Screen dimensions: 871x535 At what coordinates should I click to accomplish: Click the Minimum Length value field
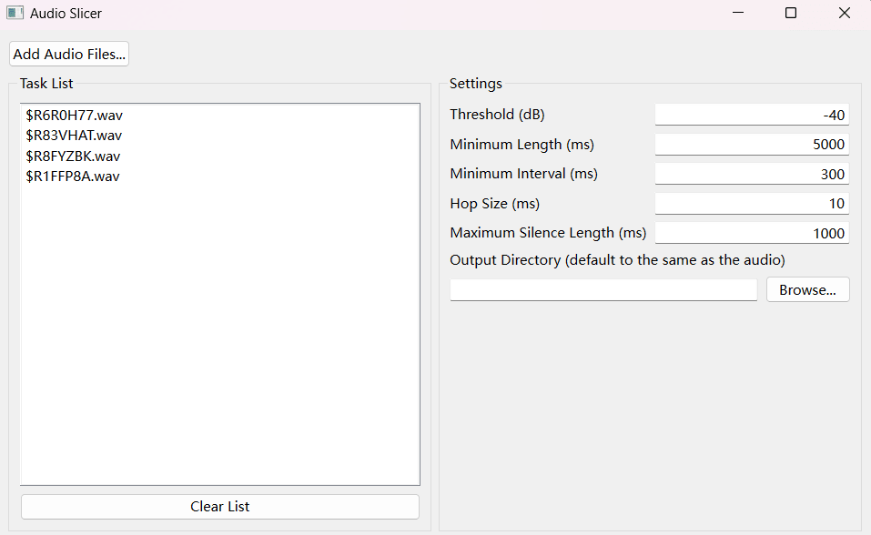pyautogui.click(x=752, y=145)
